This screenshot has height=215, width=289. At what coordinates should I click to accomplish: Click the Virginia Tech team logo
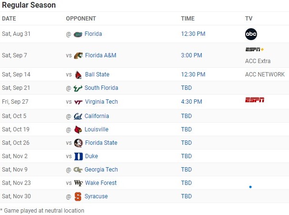pyautogui.click(x=78, y=102)
